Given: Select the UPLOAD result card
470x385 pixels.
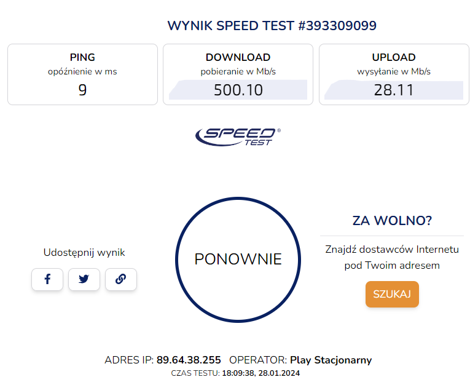Looking at the screenshot, I should pyautogui.click(x=394, y=74).
